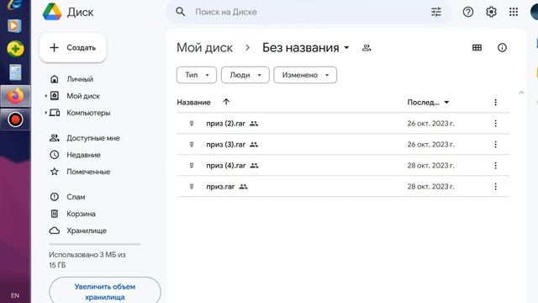Screen dimensions: 538x303
Task: Open column header more options menu
Action: [x=495, y=102]
